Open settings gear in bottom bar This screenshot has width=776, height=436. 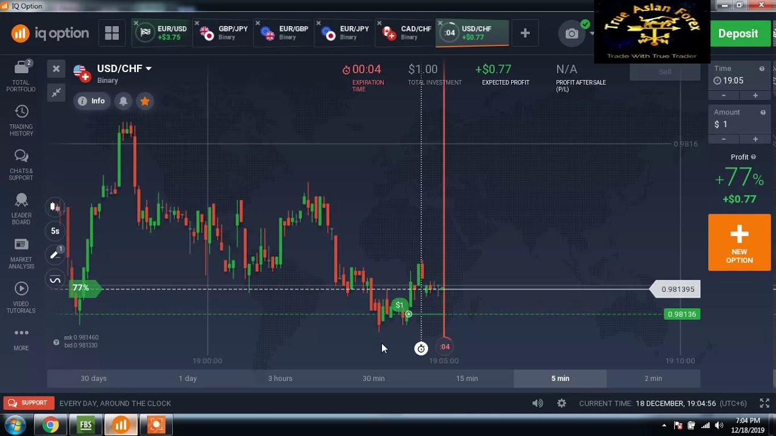tap(561, 403)
